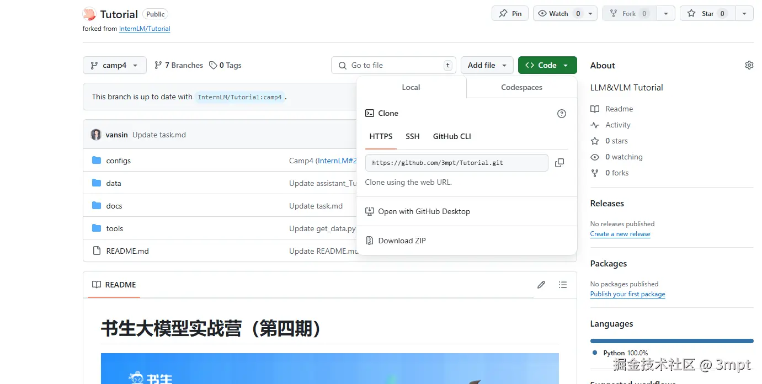The width and height of the screenshot is (762, 384).
Task: Open repository About settings gear
Action: (x=749, y=65)
